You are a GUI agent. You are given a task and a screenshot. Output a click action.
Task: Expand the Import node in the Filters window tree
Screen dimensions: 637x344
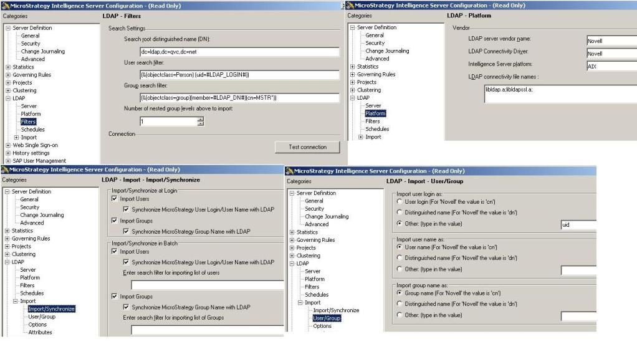pyautogui.click(x=16, y=137)
